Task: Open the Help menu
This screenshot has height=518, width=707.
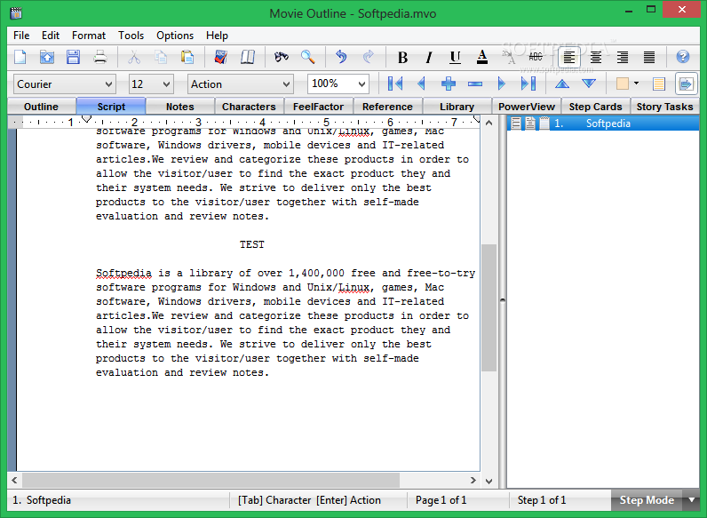Action: (x=217, y=36)
